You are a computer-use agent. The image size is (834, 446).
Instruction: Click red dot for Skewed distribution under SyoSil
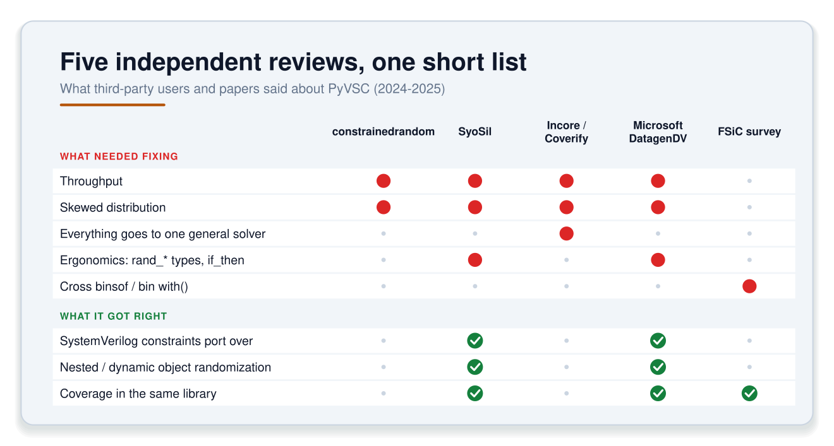pos(475,208)
